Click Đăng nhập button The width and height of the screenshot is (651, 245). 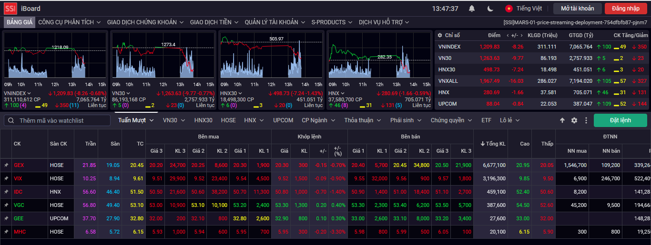point(626,9)
